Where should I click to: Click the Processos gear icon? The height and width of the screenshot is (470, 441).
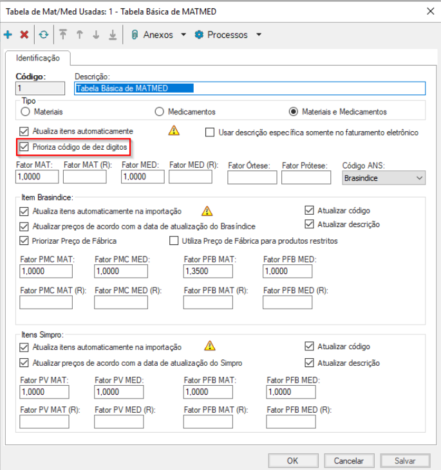199,35
